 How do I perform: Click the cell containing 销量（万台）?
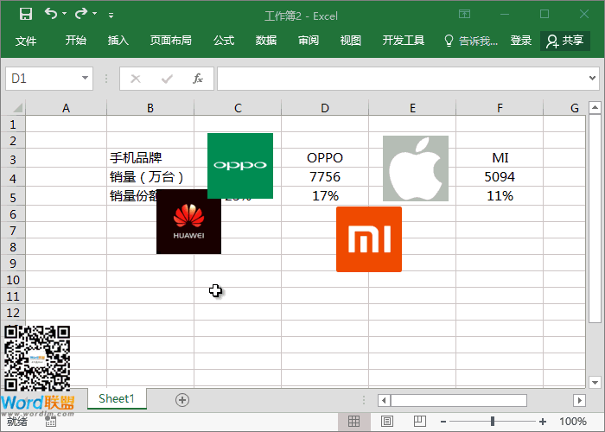[x=150, y=176]
